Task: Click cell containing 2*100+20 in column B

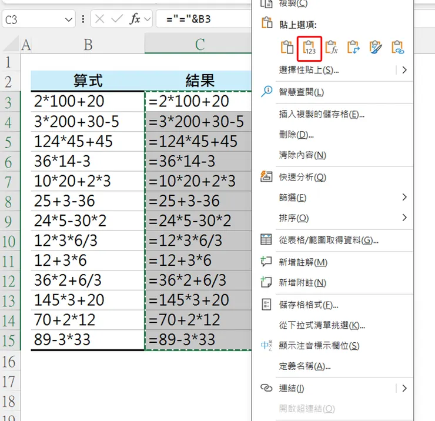Action: (88, 102)
